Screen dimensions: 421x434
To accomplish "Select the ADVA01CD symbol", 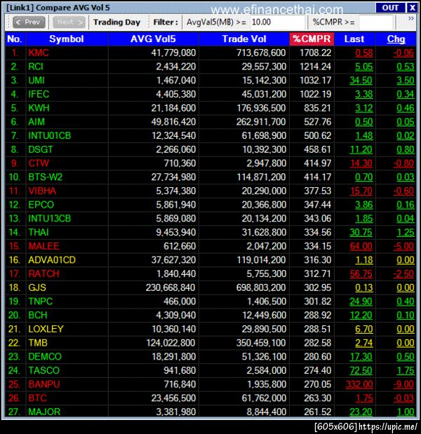I will 52,260.
